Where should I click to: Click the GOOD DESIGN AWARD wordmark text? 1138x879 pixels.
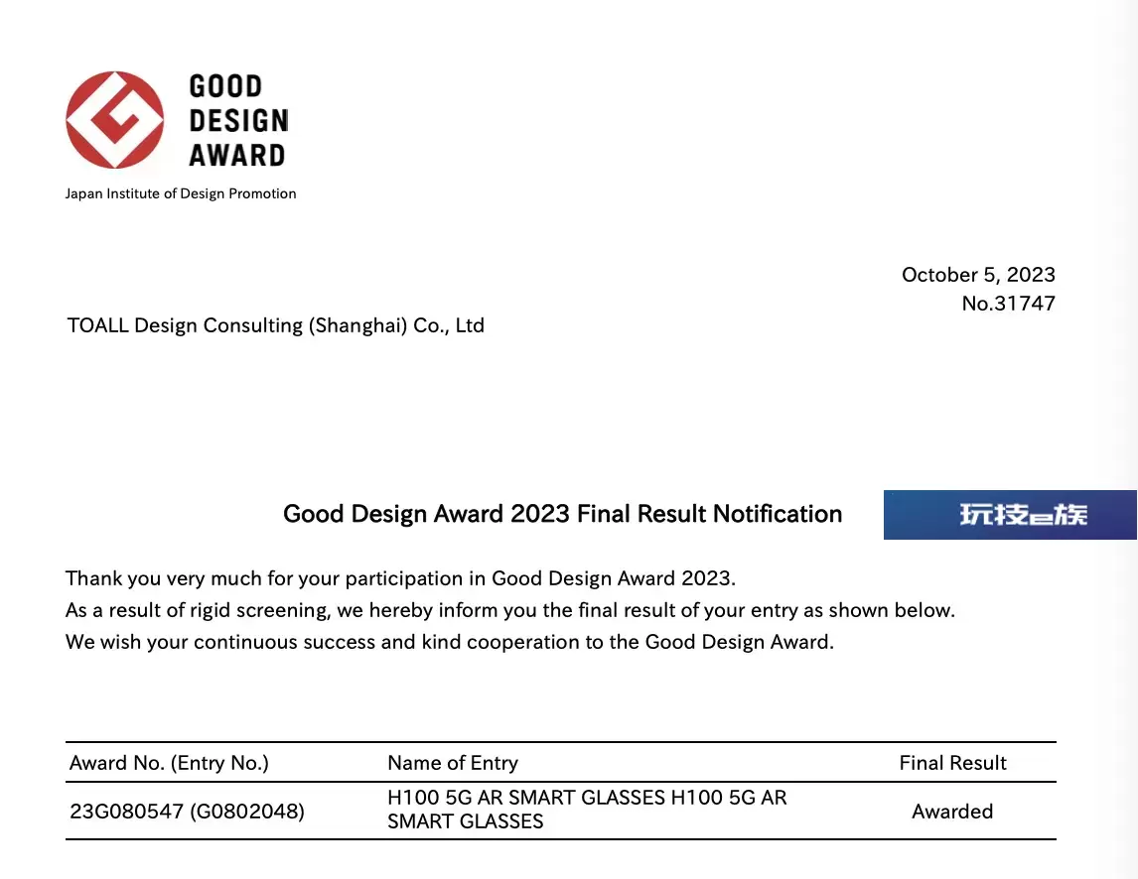(237, 120)
